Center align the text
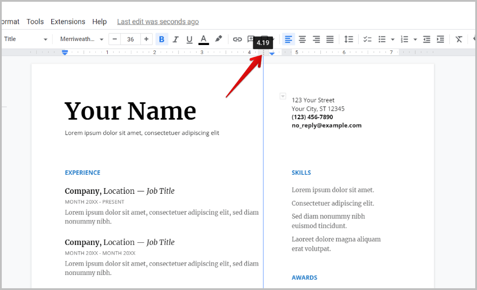 click(x=302, y=39)
